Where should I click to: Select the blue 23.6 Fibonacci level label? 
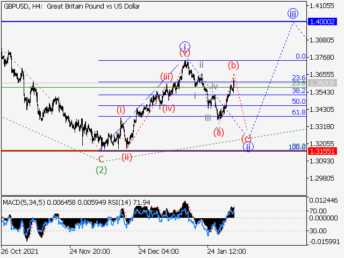tap(299, 77)
